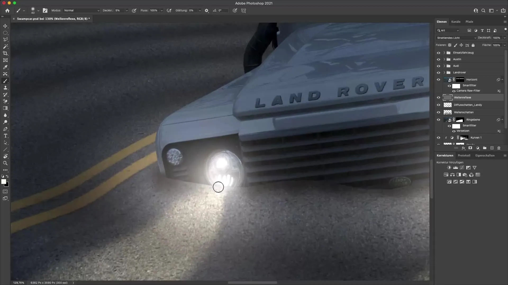
Task: Switch to the Kanäle tab
Action: pyautogui.click(x=456, y=22)
